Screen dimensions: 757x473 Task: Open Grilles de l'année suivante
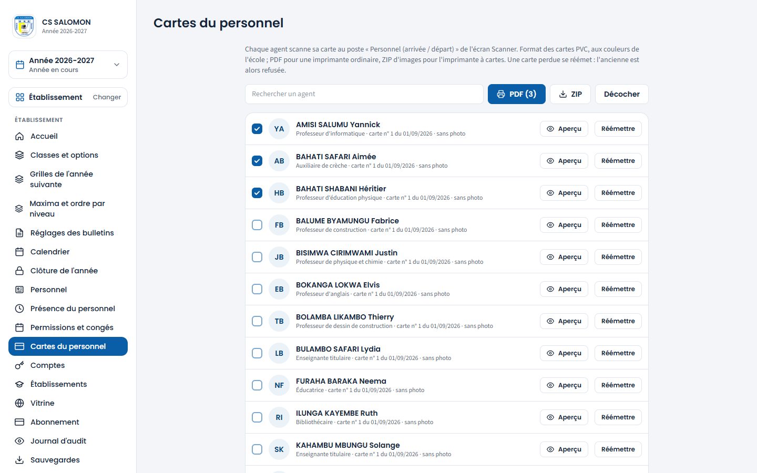(x=68, y=179)
